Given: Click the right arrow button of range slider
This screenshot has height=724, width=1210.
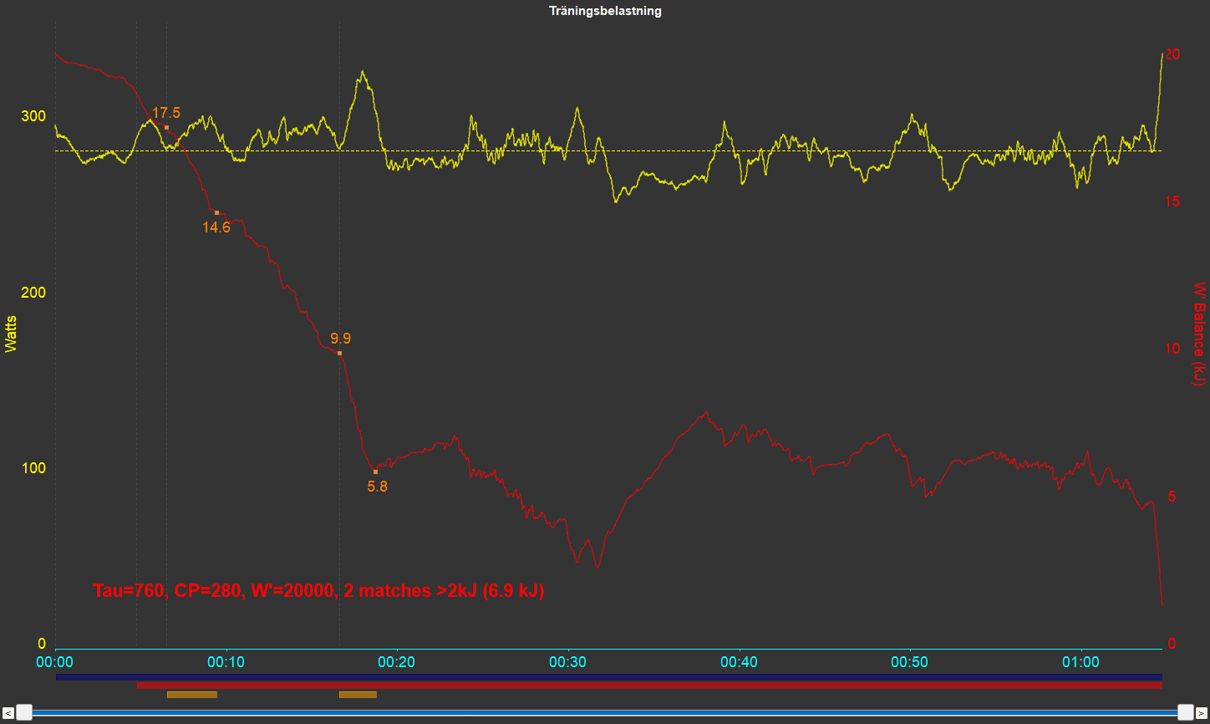Looking at the screenshot, I should 1201,713.
